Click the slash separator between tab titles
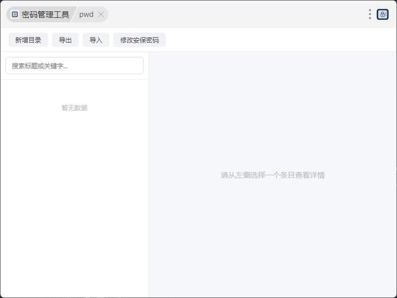 (74, 14)
